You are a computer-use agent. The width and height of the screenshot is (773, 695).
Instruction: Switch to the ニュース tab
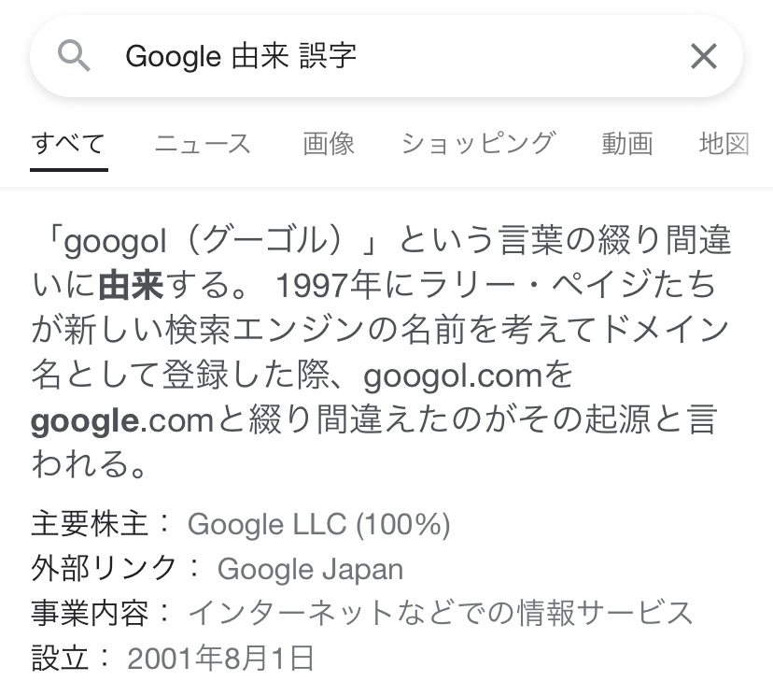(203, 144)
